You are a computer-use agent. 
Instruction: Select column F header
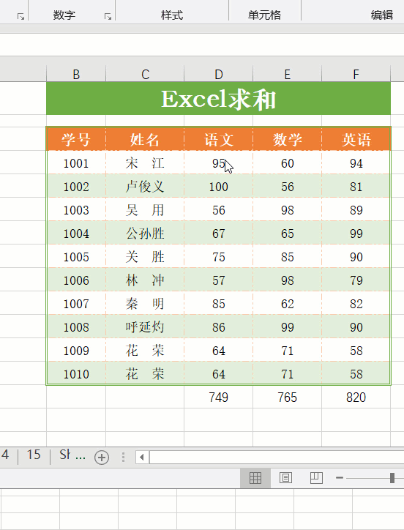[x=356, y=74]
